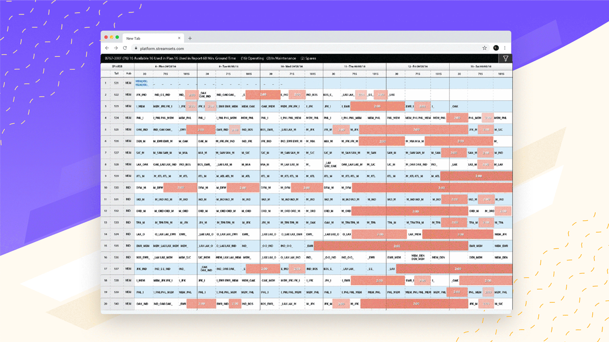
Task: Click the browser back arrow
Action: point(107,48)
